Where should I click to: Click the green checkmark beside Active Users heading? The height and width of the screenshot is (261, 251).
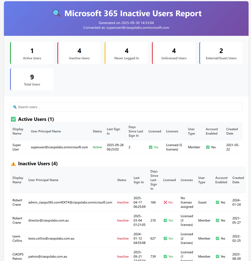coord(14,119)
